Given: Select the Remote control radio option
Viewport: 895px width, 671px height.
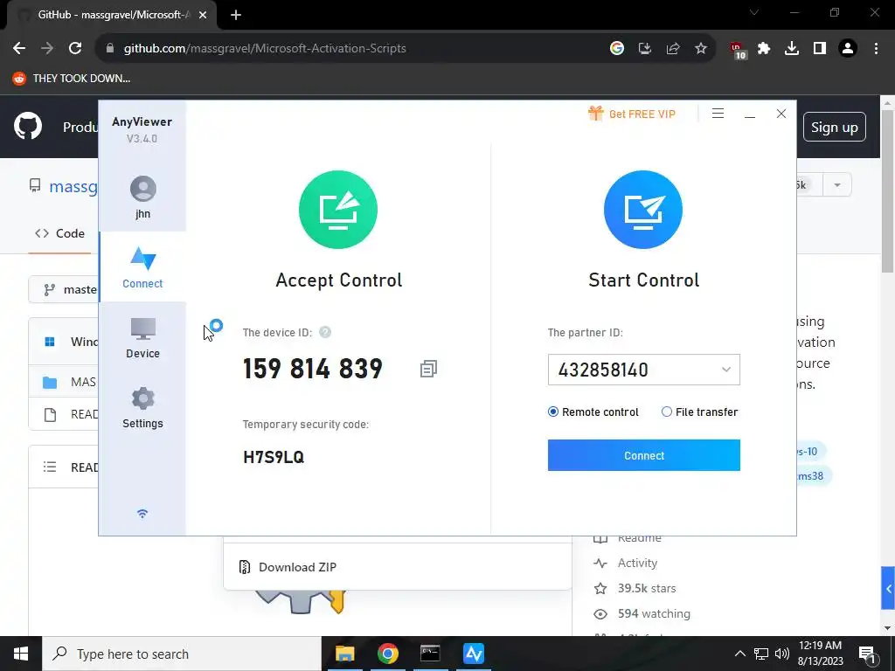Looking at the screenshot, I should (x=593, y=412).
